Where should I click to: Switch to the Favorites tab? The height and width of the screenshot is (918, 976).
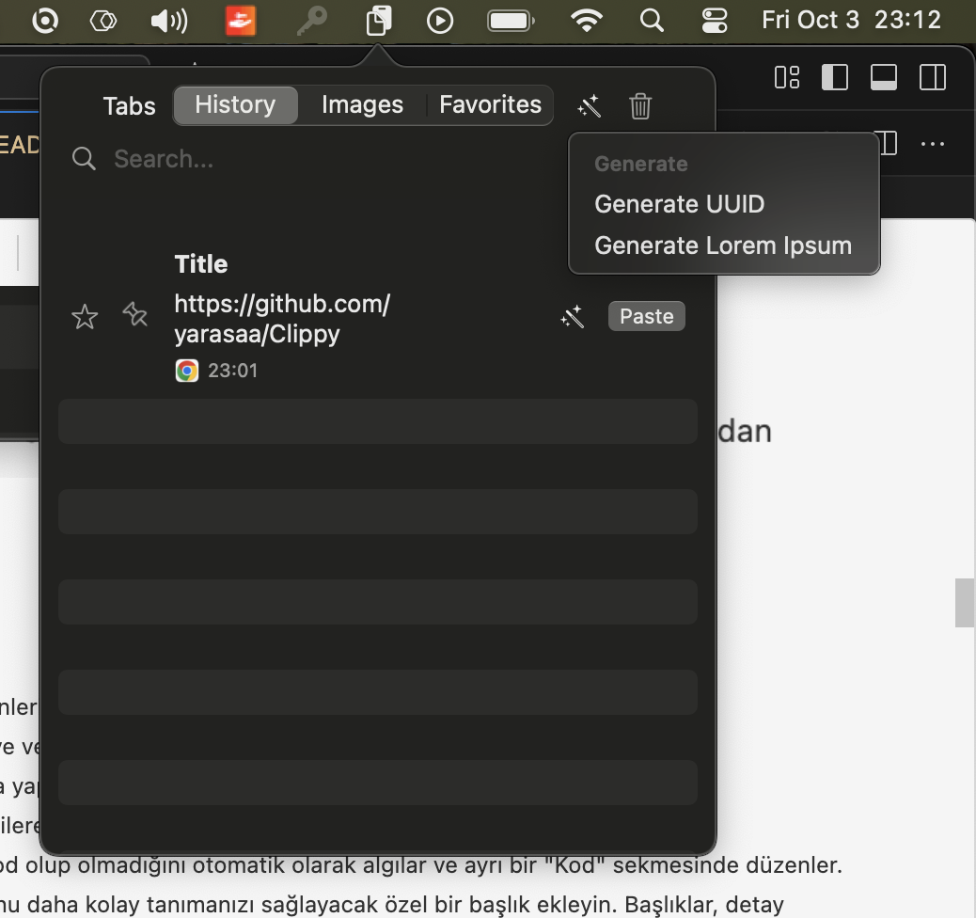[490, 104]
